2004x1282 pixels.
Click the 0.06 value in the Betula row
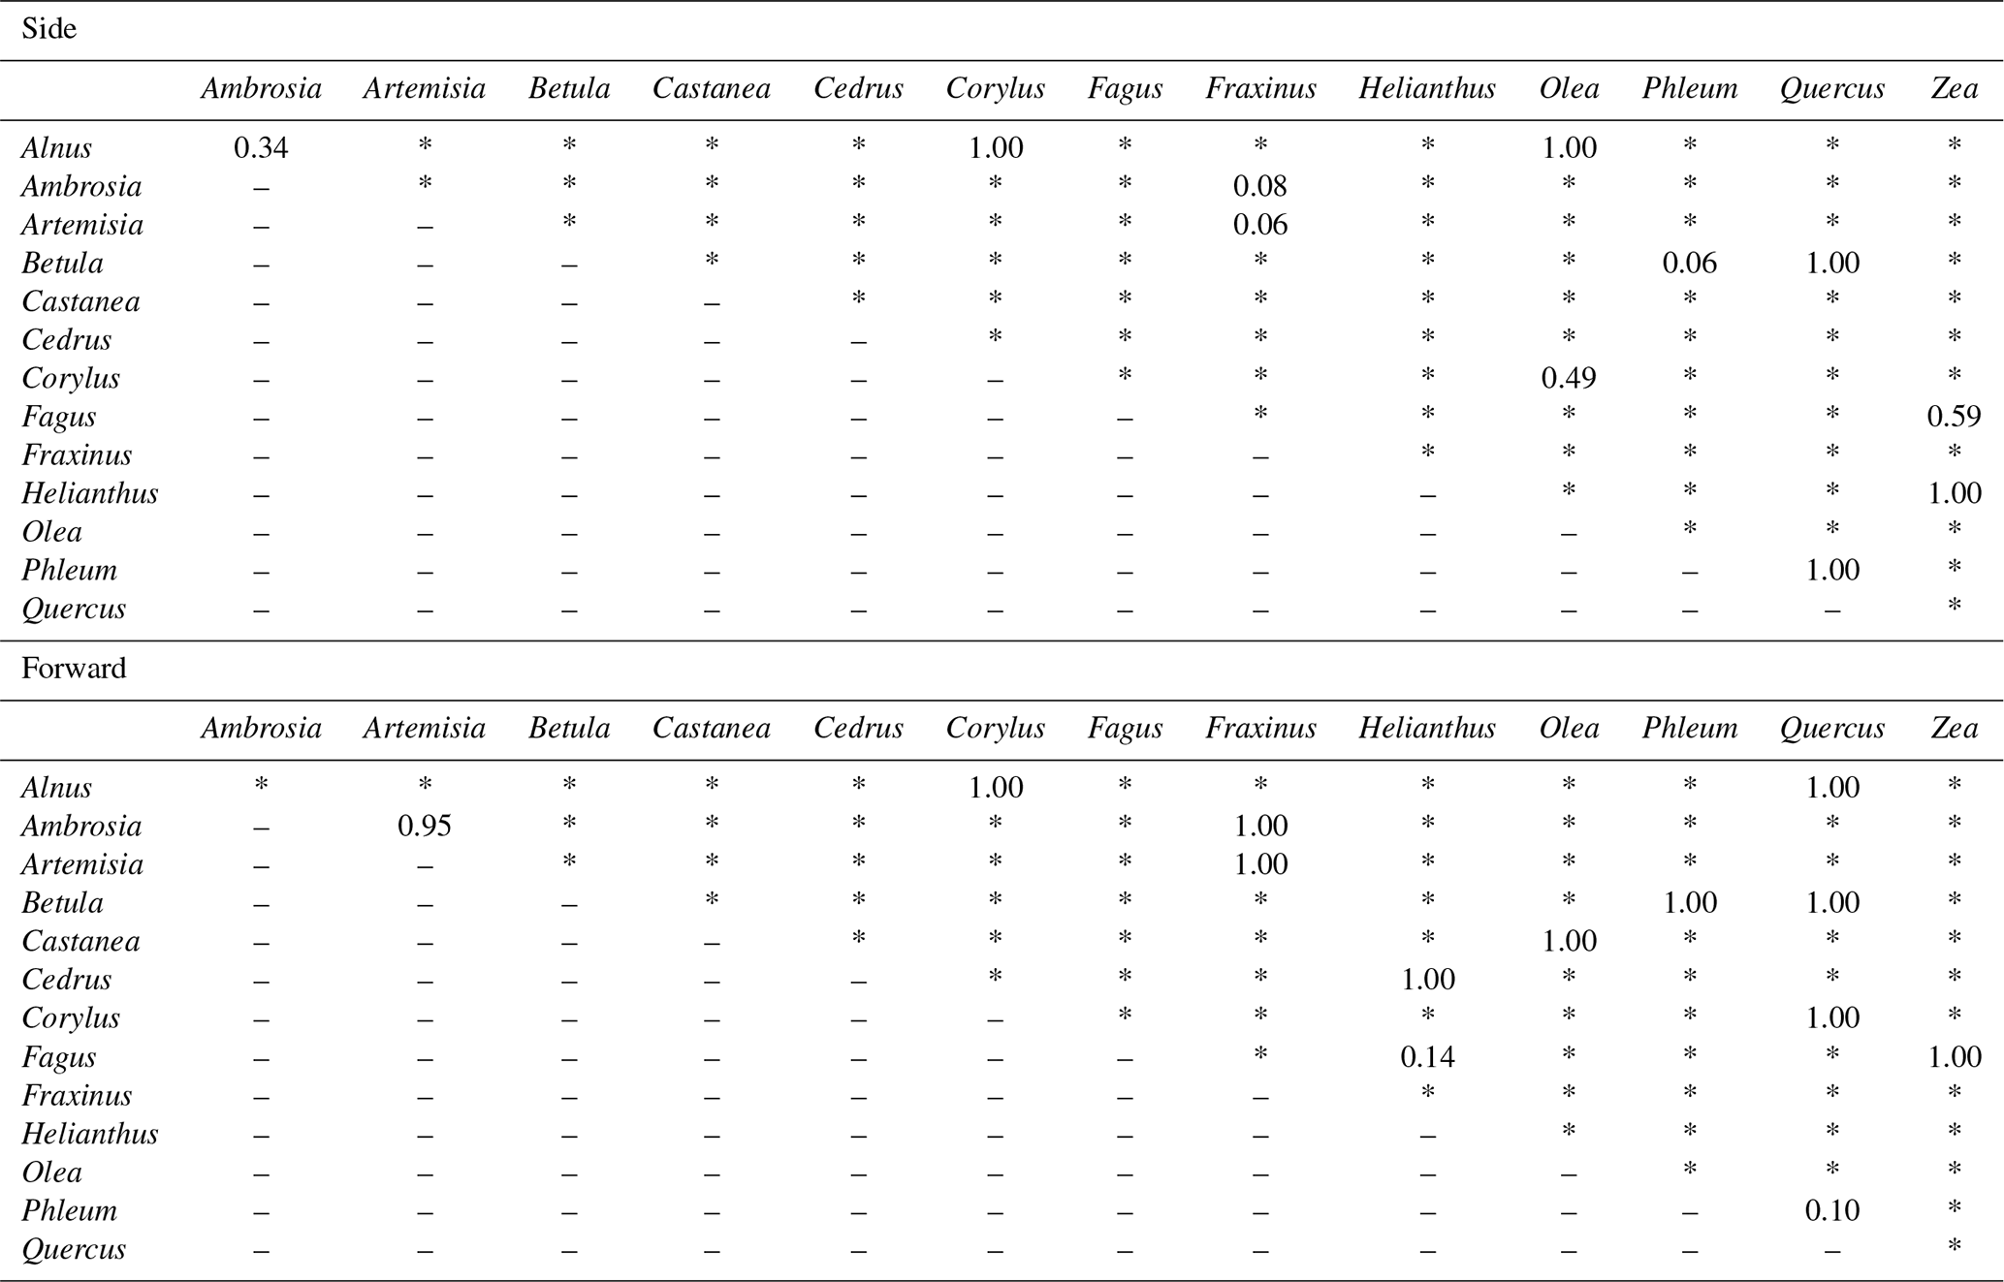click(1689, 264)
